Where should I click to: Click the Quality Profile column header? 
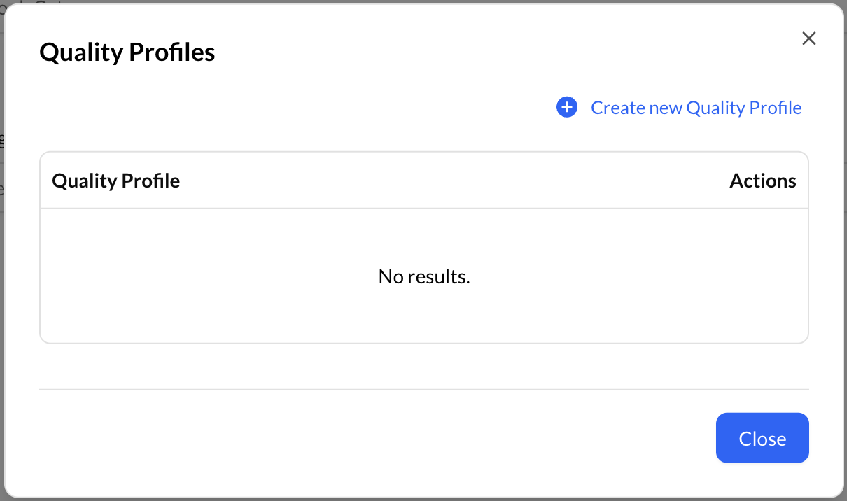115,180
